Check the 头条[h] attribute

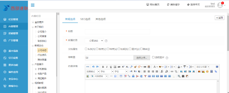coord(86,49)
